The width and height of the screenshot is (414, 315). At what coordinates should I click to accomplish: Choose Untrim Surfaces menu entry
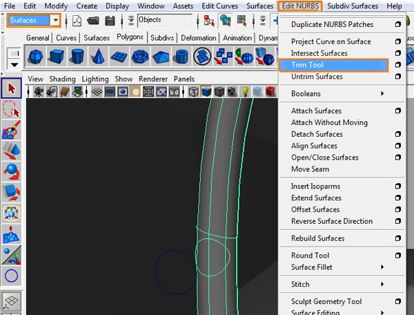point(317,77)
